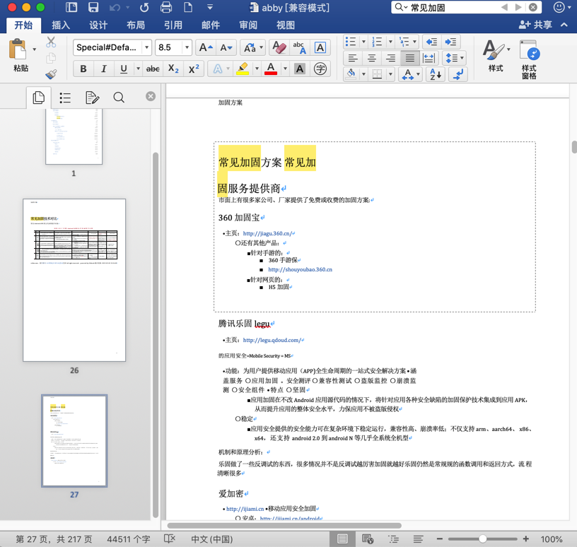Click the zoom in plus button
The width and height of the screenshot is (577, 547).
click(526, 539)
